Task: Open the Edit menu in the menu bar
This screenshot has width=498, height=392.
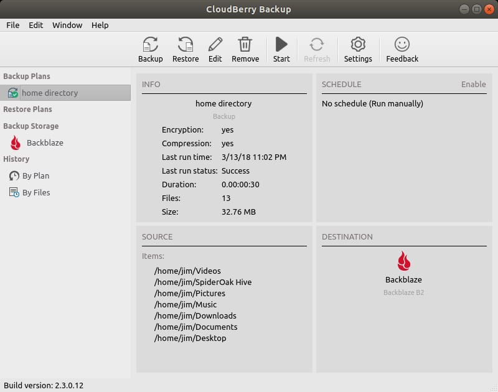Action: pyautogui.click(x=35, y=25)
